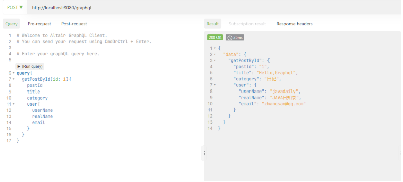Collapse the user block at line 11
This screenshot has width=403, height=182.
(x=14, y=104)
